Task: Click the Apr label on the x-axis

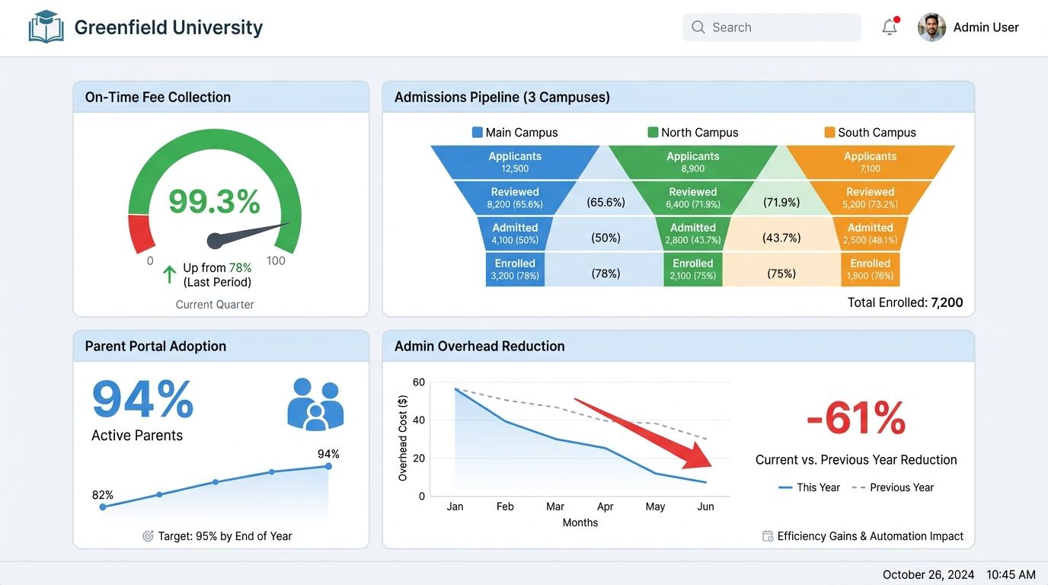Action: point(605,507)
